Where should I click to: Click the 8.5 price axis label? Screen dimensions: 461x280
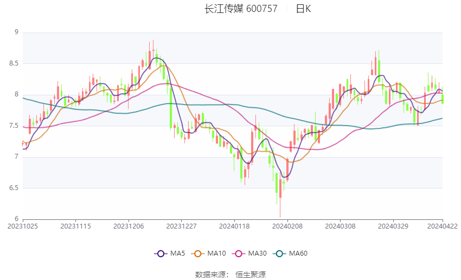click(14, 63)
